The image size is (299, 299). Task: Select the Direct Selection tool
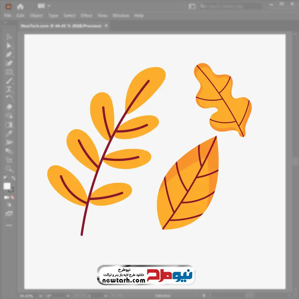pyautogui.click(x=9, y=46)
